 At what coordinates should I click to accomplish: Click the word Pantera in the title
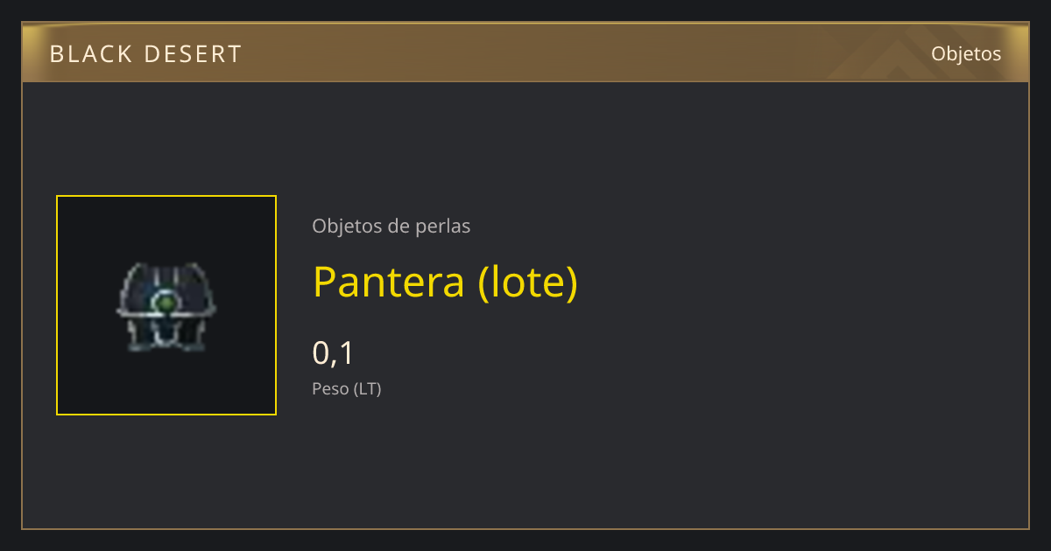(x=390, y=282)
